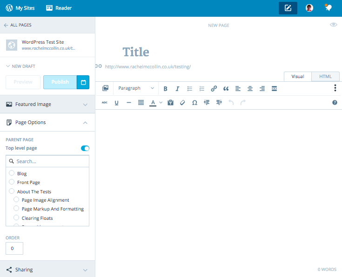The image size is (342, 277).
Task: Toggle Underline formatting
Action: [x=117, y=103]
